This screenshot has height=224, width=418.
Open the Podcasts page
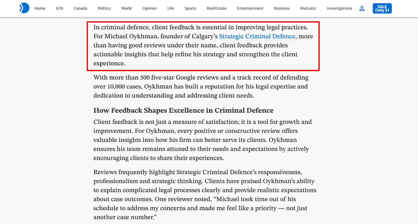308,8
